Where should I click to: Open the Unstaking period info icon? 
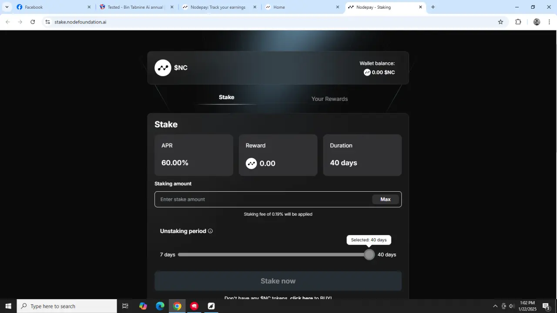[210, 231]
